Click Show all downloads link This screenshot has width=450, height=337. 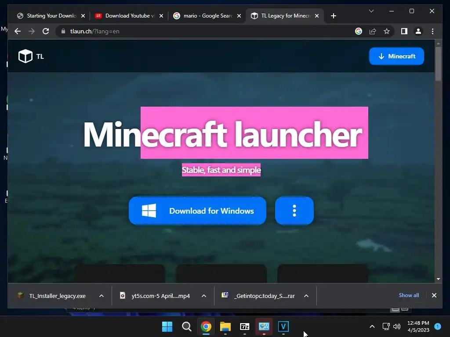(x=409, y=295)
